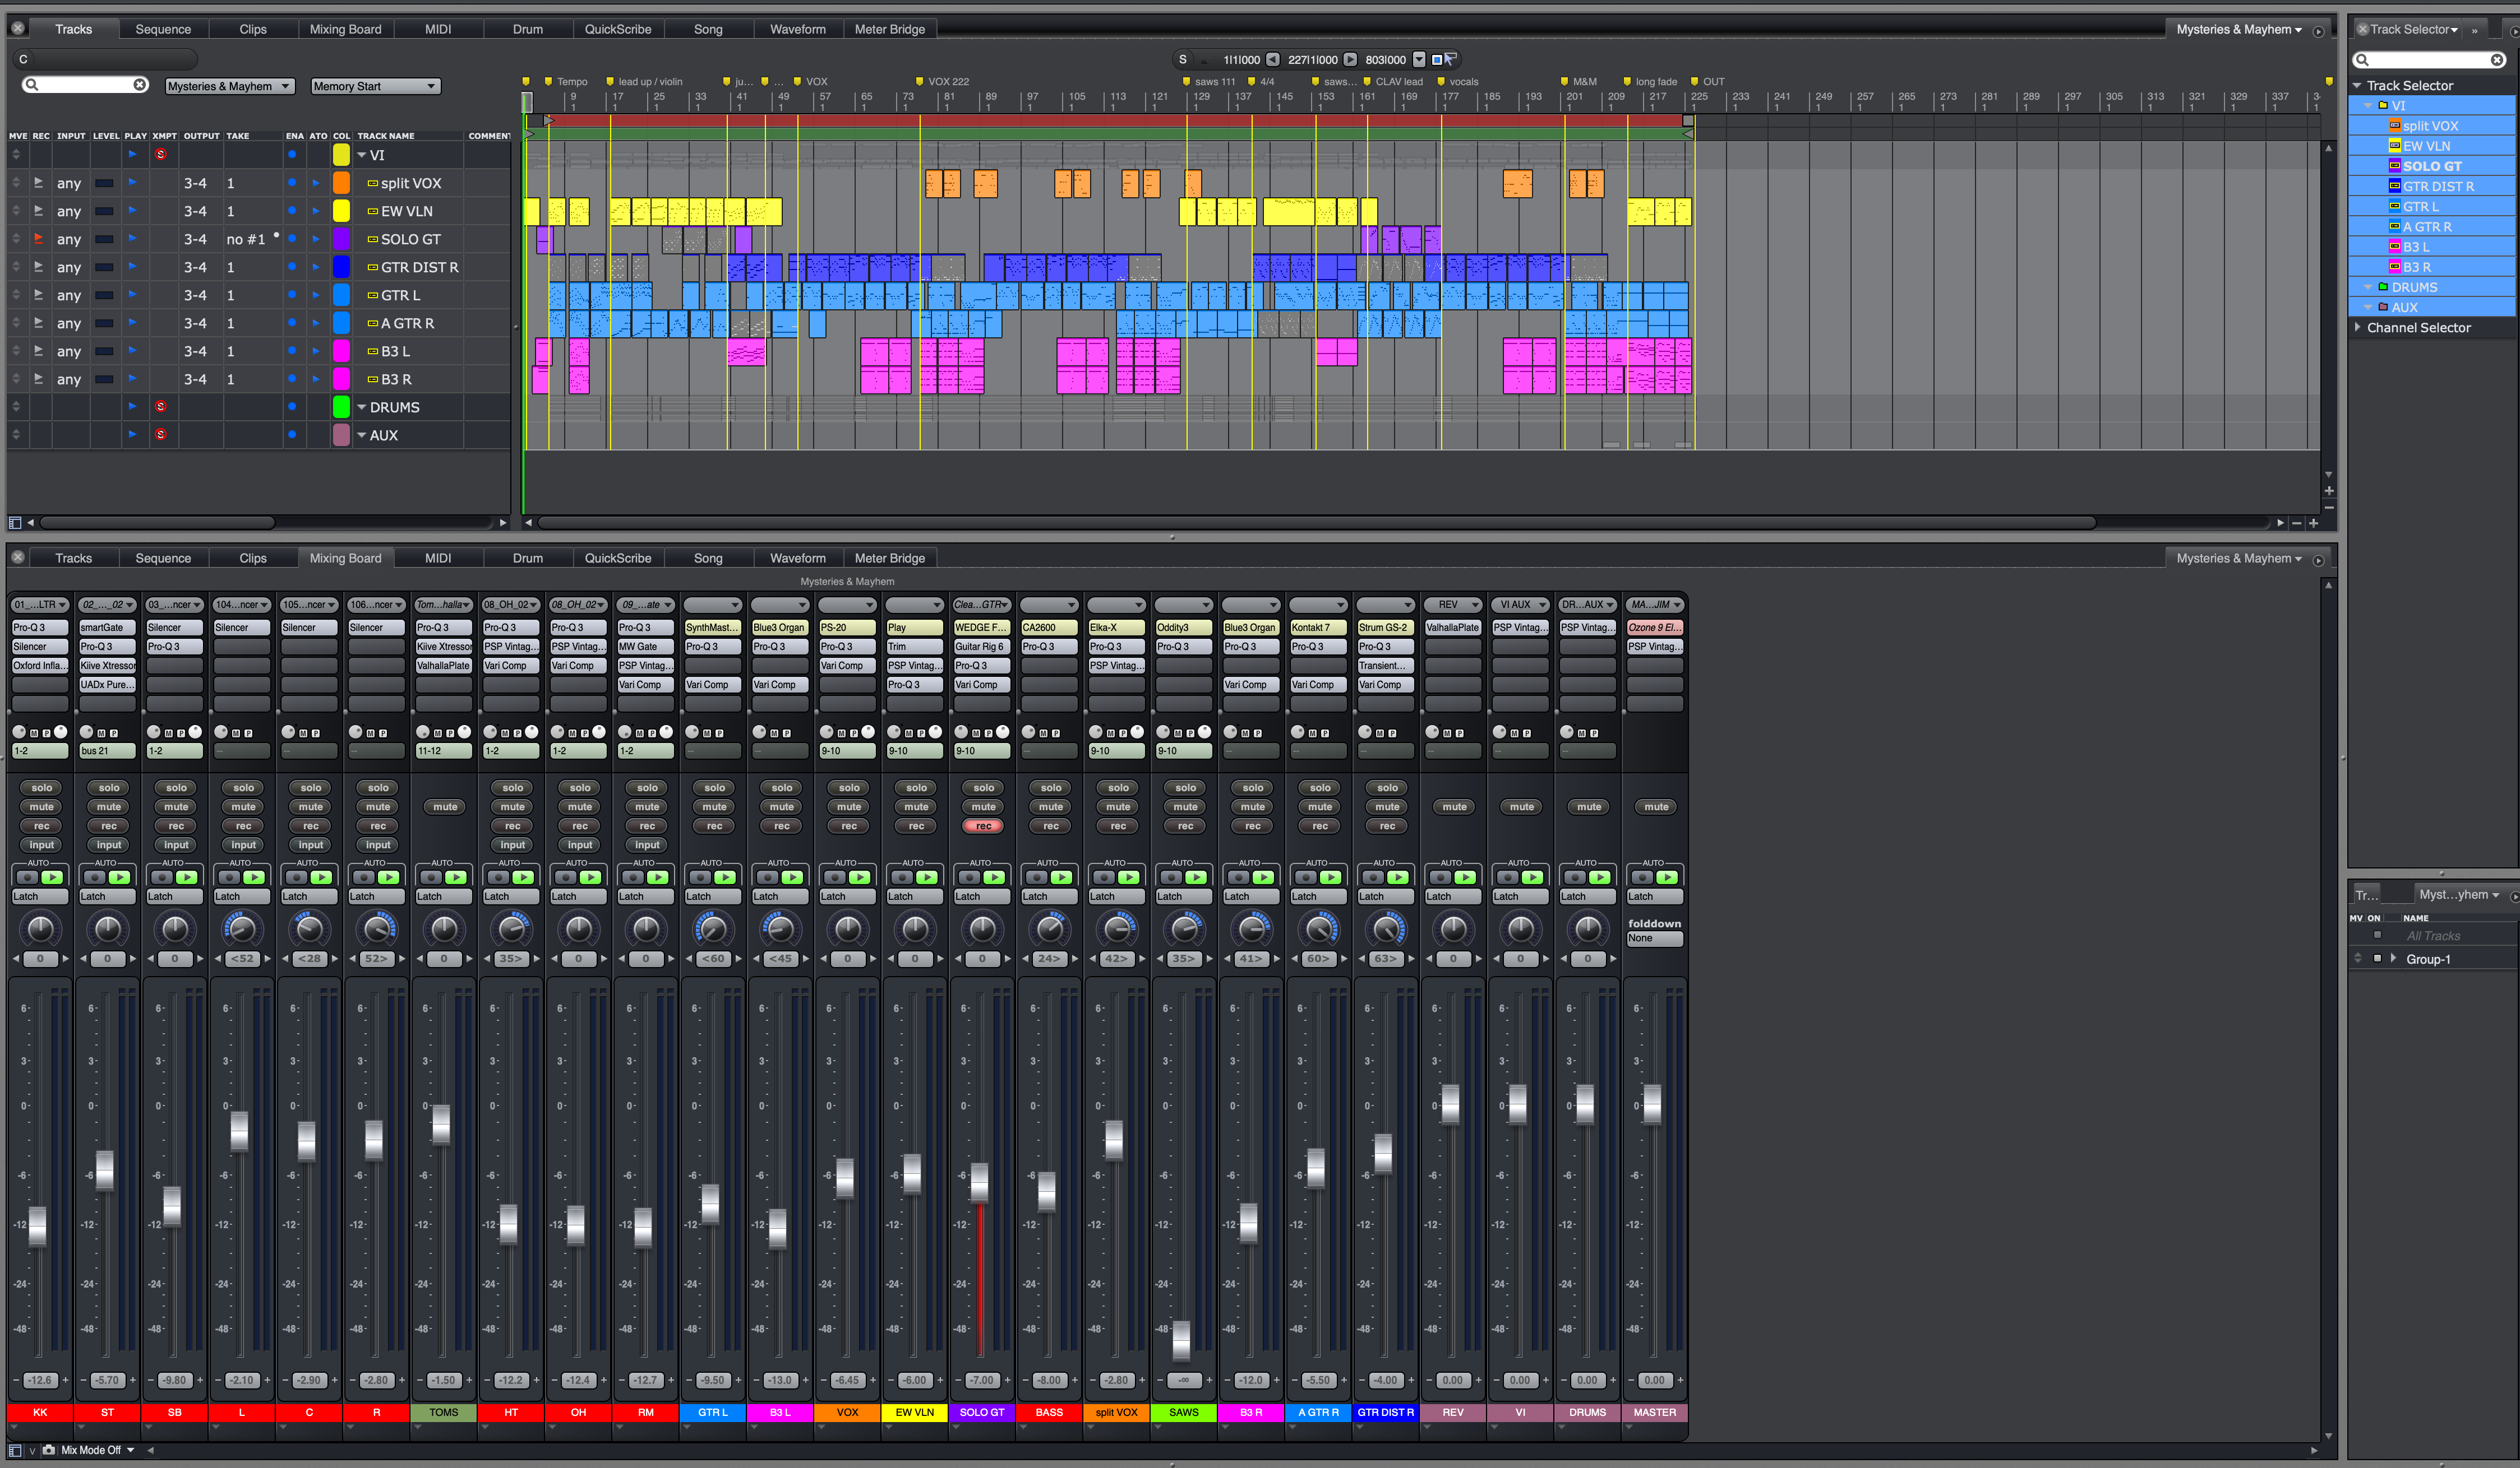Open Song tab in lower mixing window

coord(708,558)
